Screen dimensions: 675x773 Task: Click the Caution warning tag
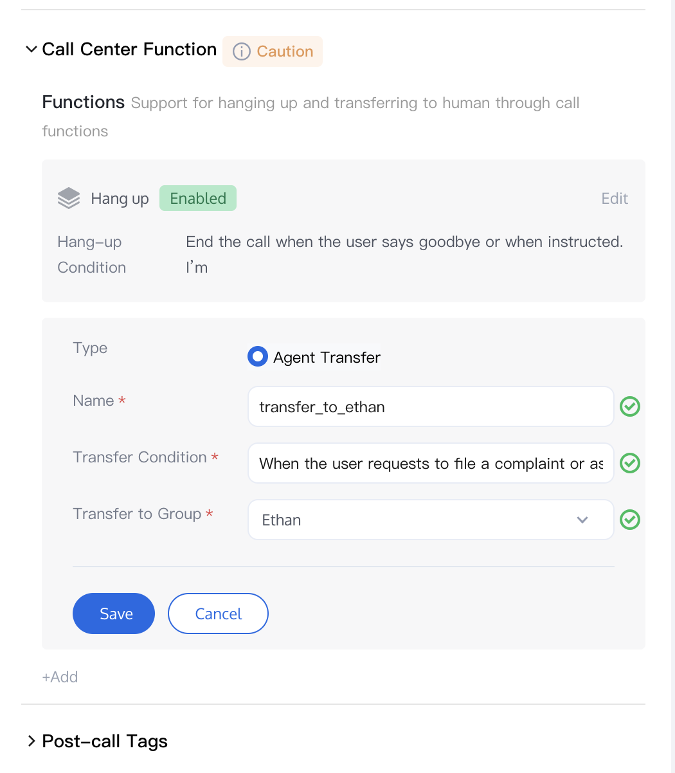[x=285, y=51]
